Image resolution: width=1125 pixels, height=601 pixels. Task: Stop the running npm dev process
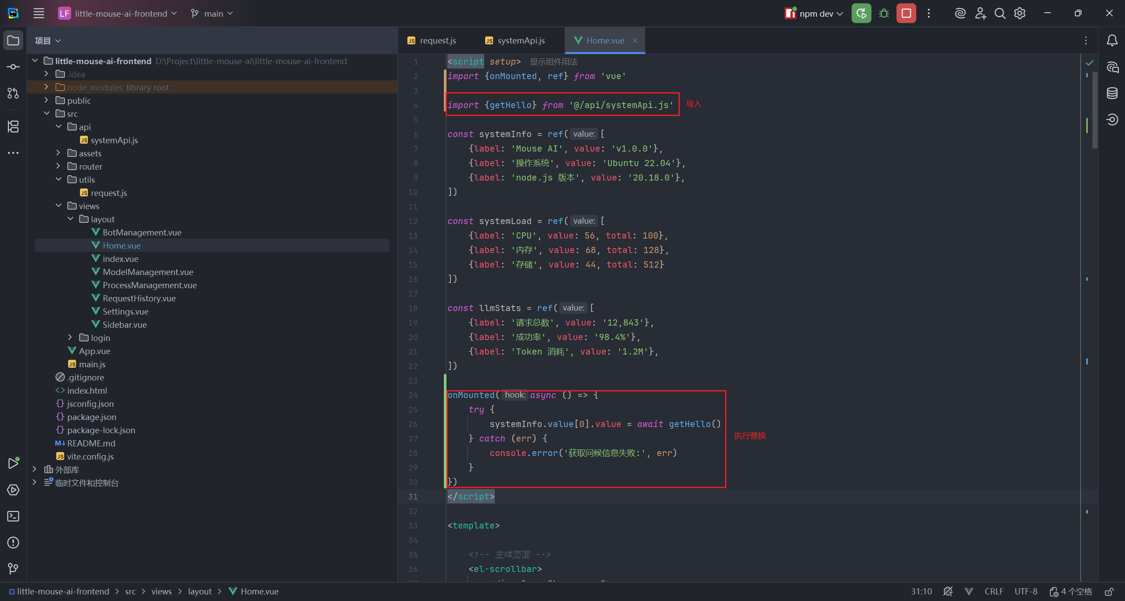pyautogui.click(x=906, y=14)
